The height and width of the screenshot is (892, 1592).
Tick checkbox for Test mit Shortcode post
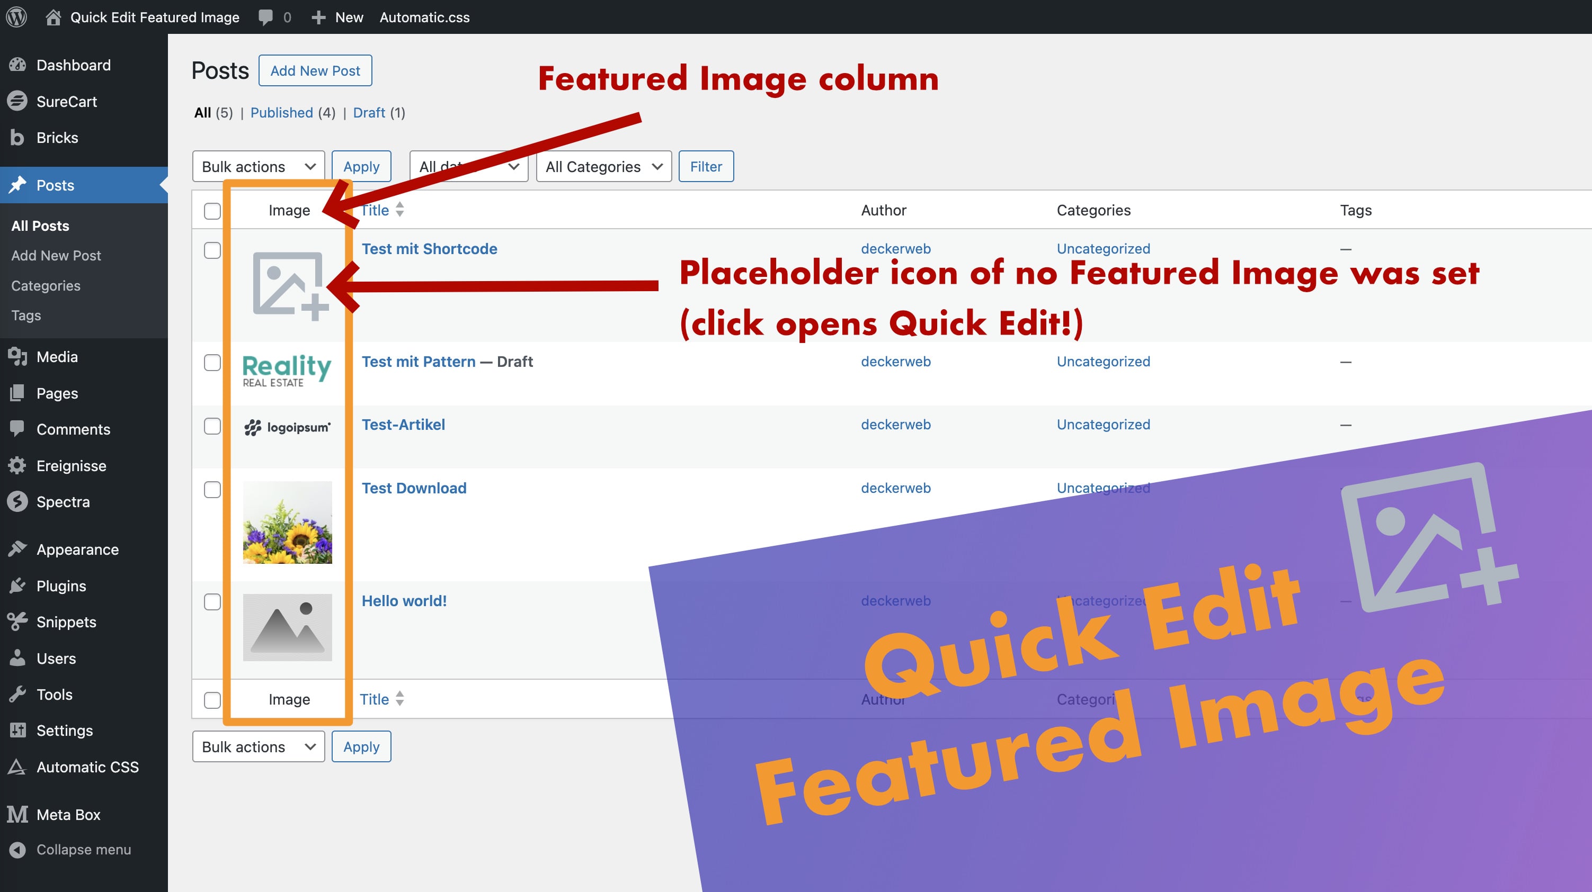212,250
